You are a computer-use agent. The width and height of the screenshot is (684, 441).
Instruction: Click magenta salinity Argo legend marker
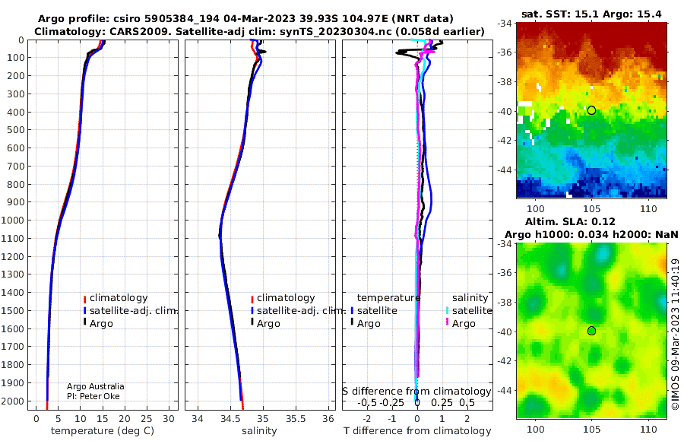pos(447,322)
